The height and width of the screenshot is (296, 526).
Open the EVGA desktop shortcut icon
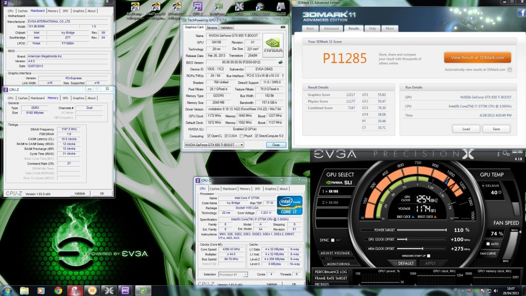[x=239, y=8]
